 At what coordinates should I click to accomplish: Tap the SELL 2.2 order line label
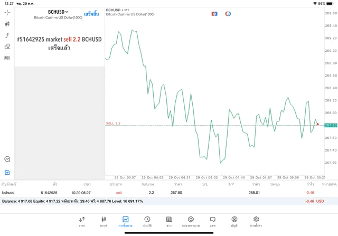point(113,124)
